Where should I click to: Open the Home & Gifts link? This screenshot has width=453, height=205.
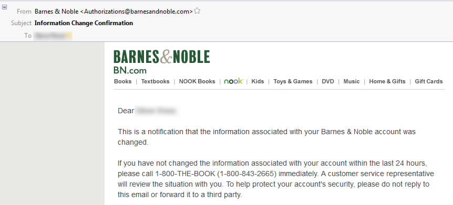coord(387,81)
